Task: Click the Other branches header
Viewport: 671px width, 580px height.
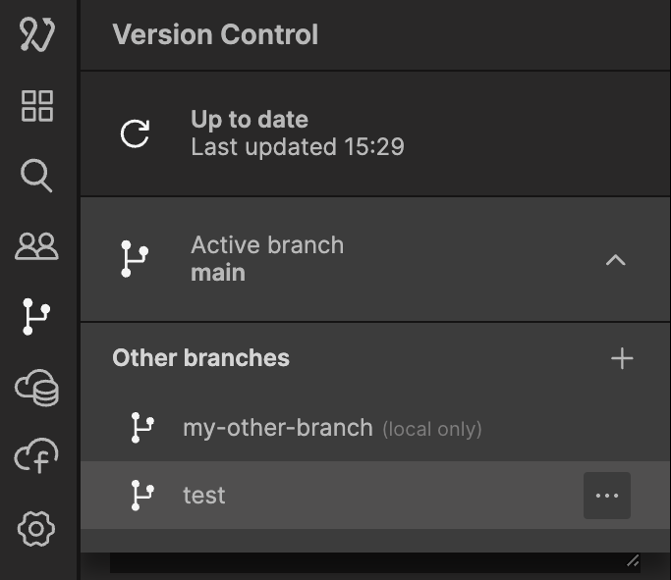Action: (201, 358)
